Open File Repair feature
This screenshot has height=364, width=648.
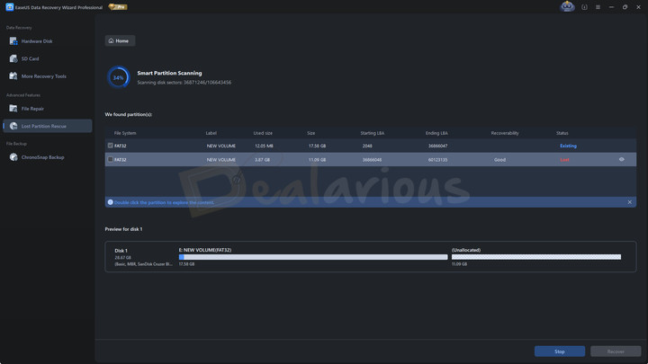(32, 109)
